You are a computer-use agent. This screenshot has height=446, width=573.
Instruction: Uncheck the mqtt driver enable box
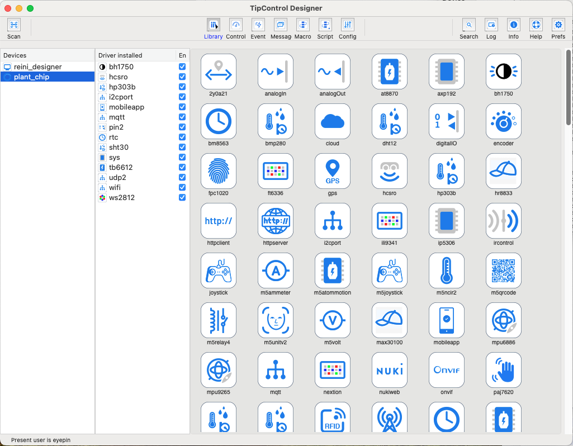tap(182, 117)
